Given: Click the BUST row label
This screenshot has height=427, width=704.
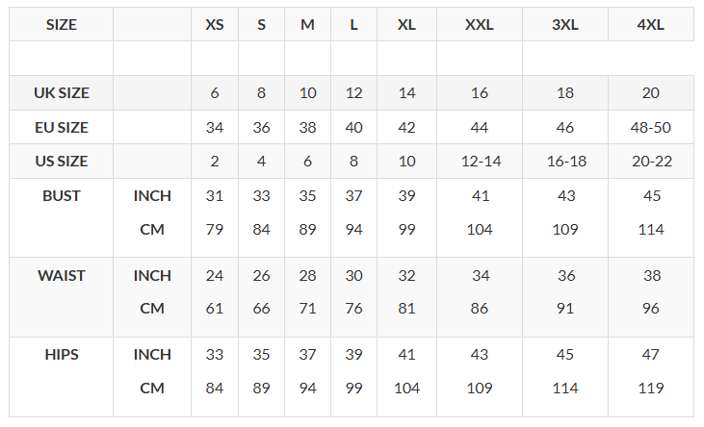Looking at the screenshot, I should [62, 196].
